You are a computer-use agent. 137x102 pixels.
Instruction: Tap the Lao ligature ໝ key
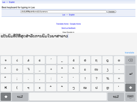click(85, 88)
